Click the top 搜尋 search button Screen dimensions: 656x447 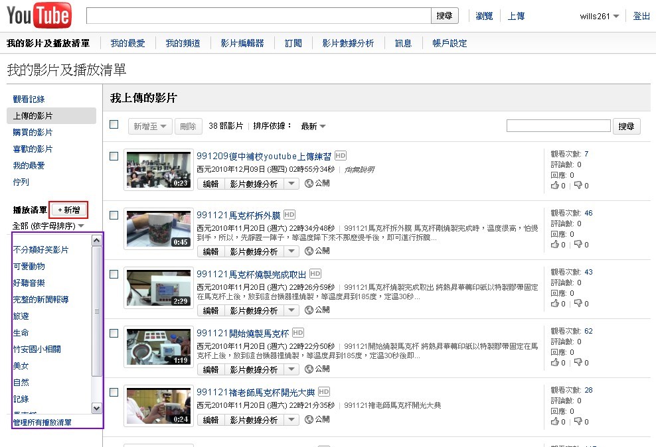coord(444,16)
